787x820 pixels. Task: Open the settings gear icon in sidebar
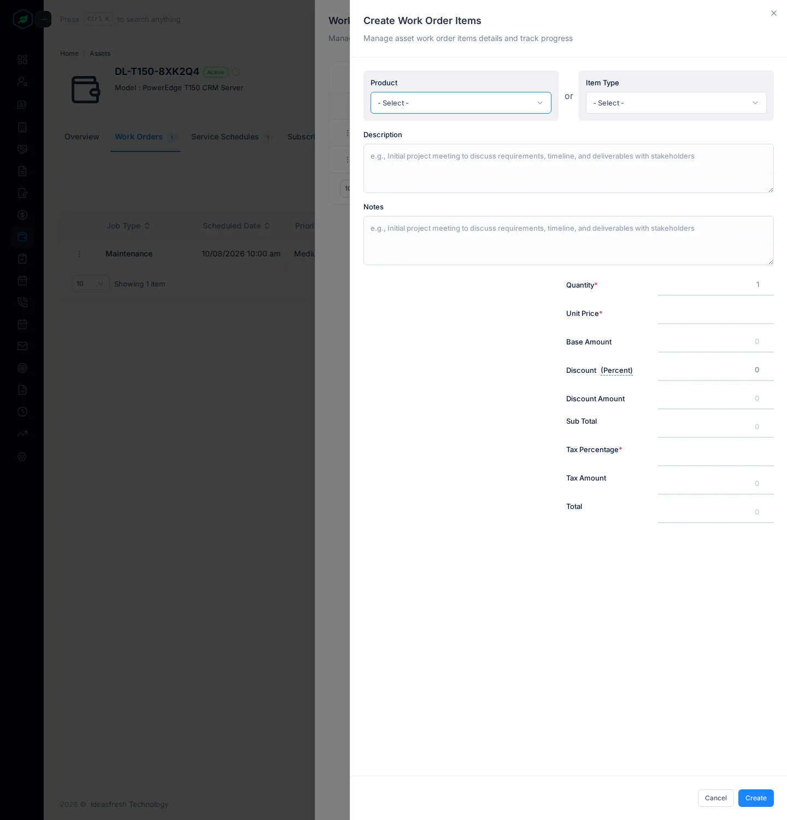(22, 456)
